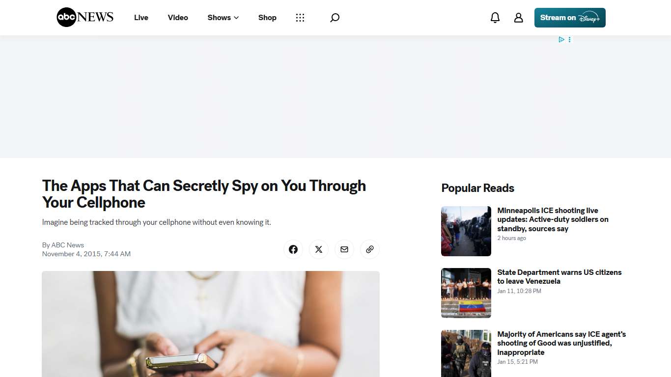Share article via email icon
Image resolution: width=671 pixels, height=377 pixels.
pos(344,249)
